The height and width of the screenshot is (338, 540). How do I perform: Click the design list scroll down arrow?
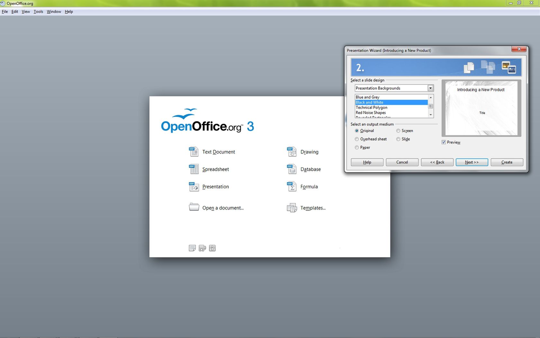click(431, 115)
